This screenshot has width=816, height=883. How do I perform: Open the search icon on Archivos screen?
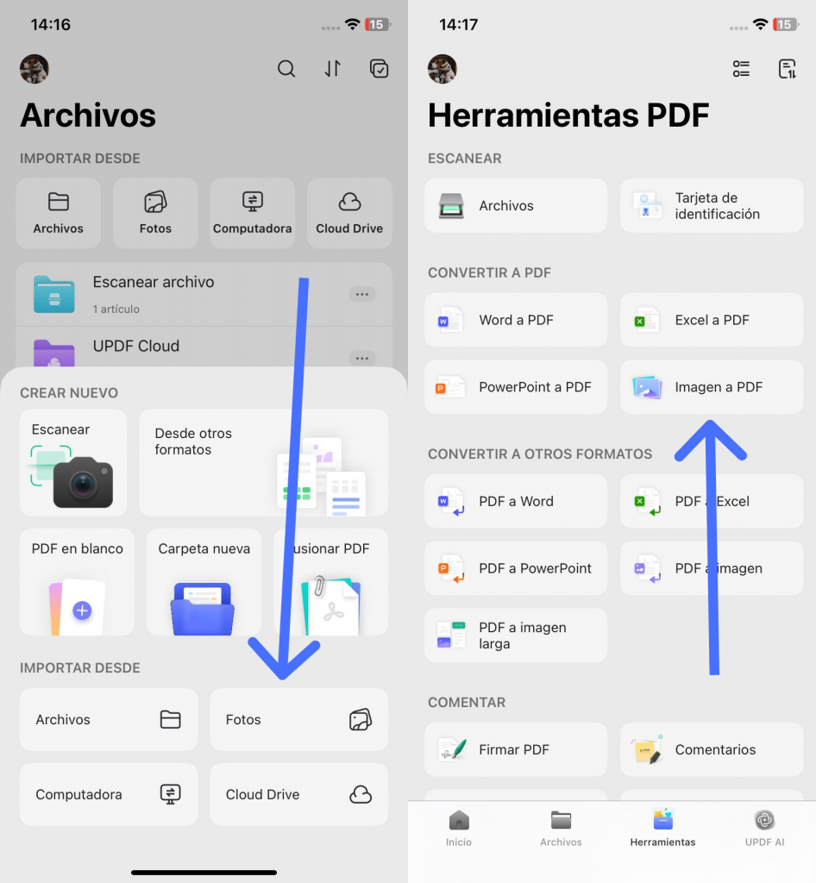pos(286,69)
